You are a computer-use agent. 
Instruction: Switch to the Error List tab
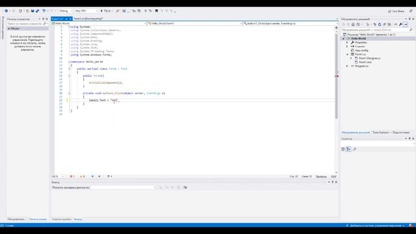click(x=62, y=220)
